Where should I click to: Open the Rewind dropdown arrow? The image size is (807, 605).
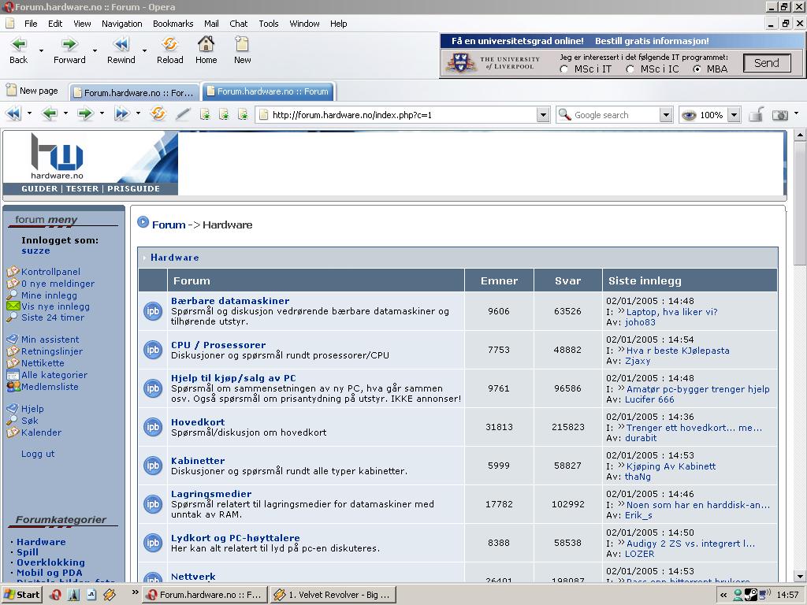point(145,50)
